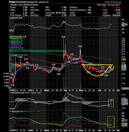Select the Open value 2.36
This screenshot has width=129, height=132.
coord(25,8)
